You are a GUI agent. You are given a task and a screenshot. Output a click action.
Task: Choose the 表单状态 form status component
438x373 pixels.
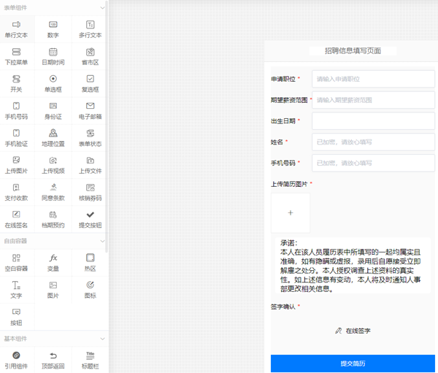pos(90,138)
